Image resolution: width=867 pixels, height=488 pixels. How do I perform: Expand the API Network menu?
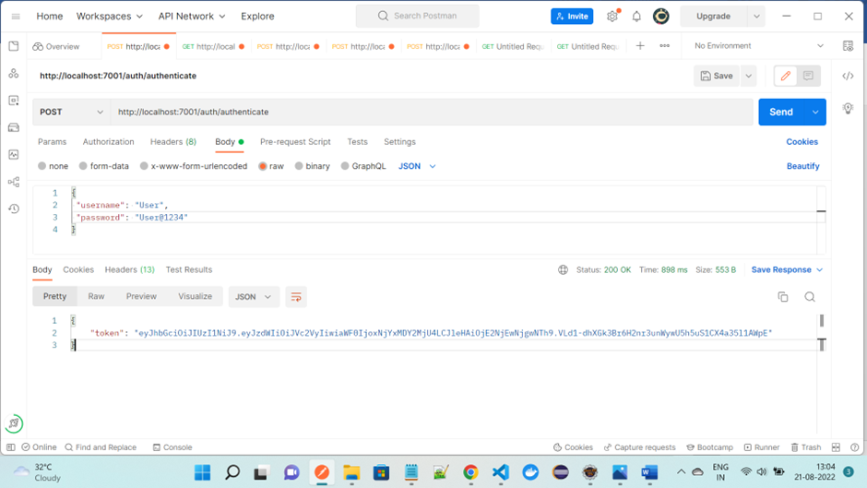pyautogui.click(x=192, y=17)
